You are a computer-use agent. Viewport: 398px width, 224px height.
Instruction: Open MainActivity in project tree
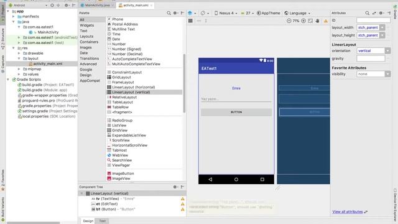[48, 32]
